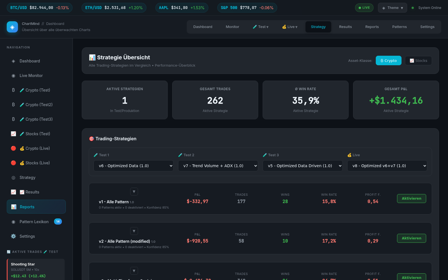
Task: Expand the v2 - Alle Pattern (modified) row
Action: 134,231
